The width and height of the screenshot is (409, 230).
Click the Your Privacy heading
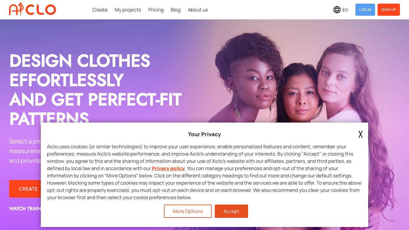pos(204,134)
